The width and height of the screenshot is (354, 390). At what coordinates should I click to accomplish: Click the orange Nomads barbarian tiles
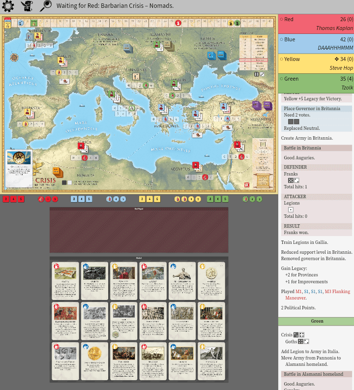pos(58,172)
